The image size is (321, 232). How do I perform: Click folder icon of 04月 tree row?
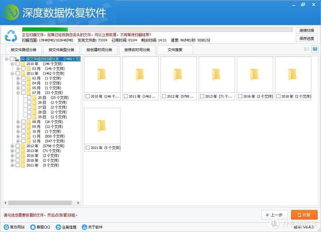(29, 83)
